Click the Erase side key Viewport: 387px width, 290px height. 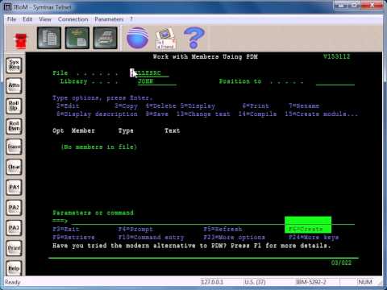point(14,147)
